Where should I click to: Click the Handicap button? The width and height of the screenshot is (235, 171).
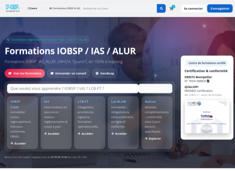pyautogui.click(x=105, y=73)
